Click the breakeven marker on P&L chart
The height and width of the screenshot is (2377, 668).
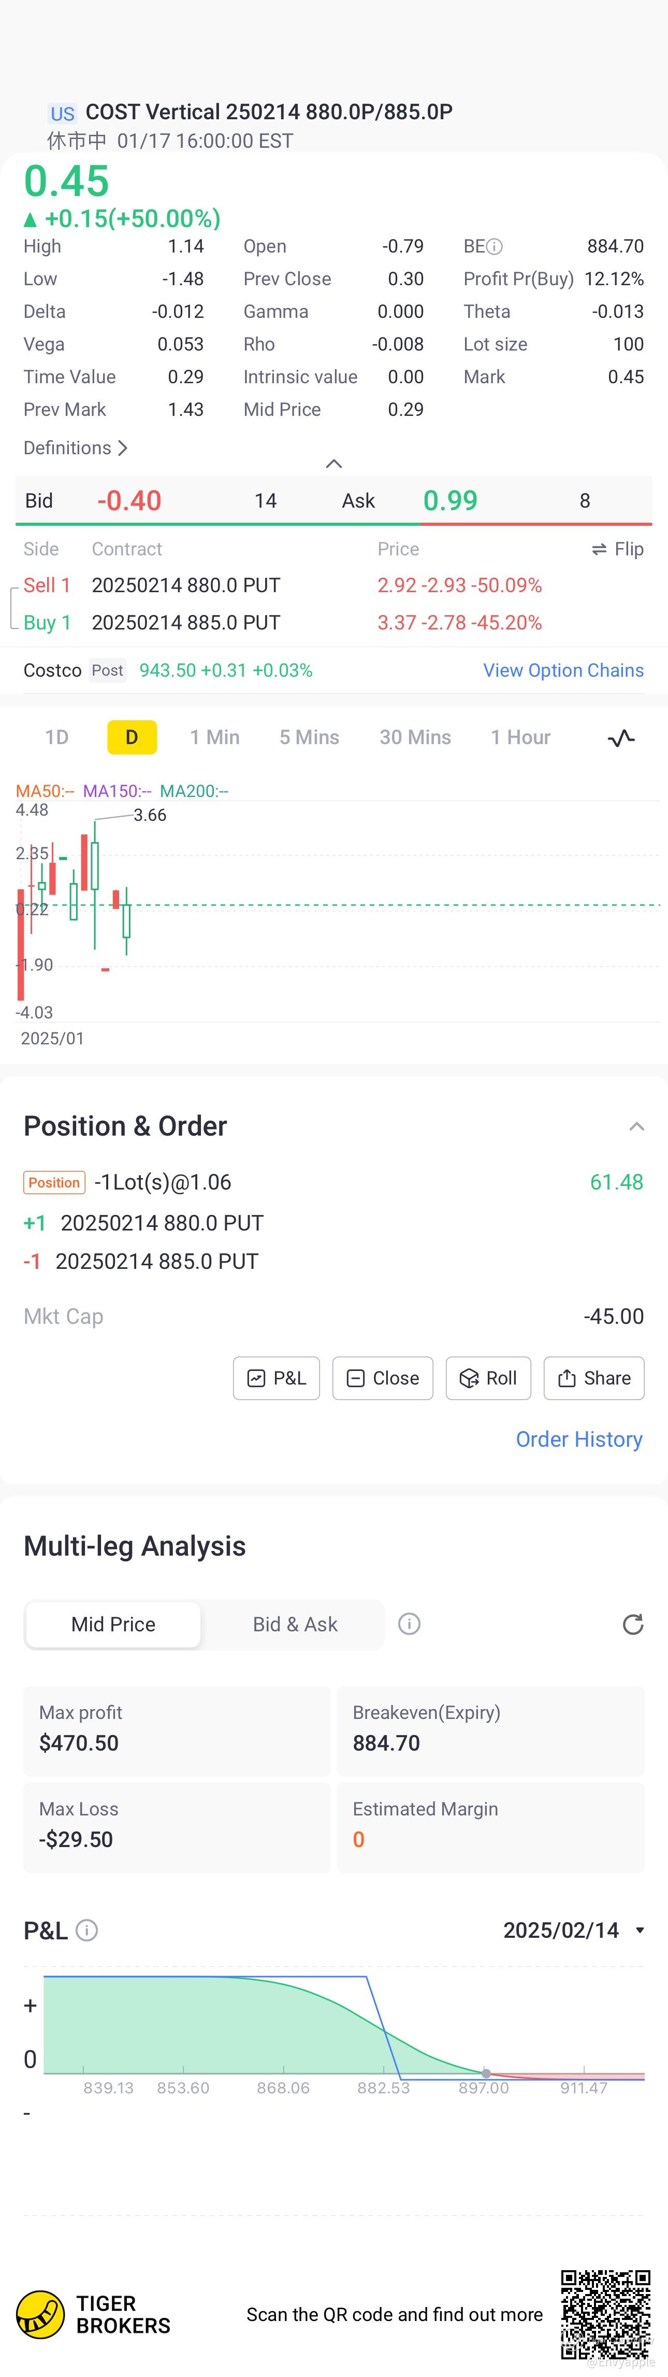(x=486, y=2074)
